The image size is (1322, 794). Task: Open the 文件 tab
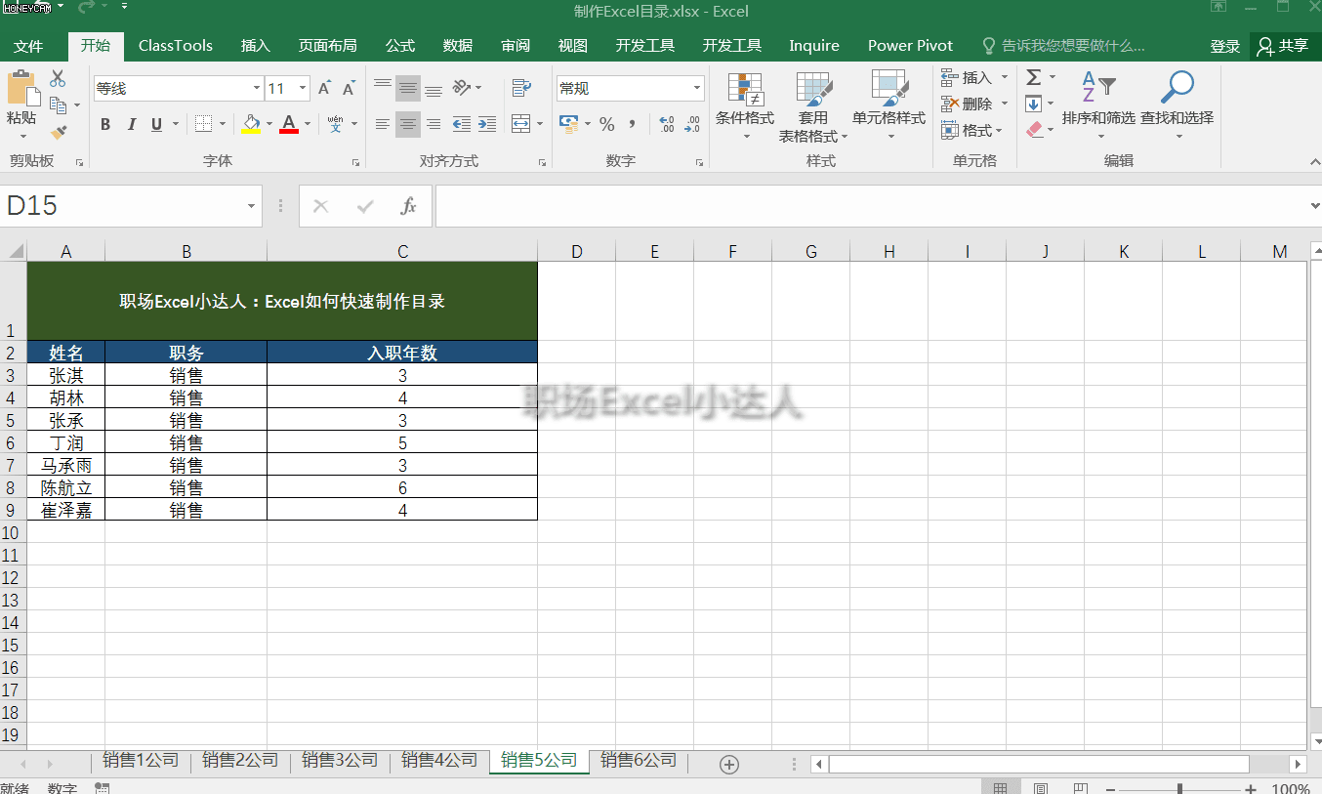pyautogui.click(x=29, y=46)
